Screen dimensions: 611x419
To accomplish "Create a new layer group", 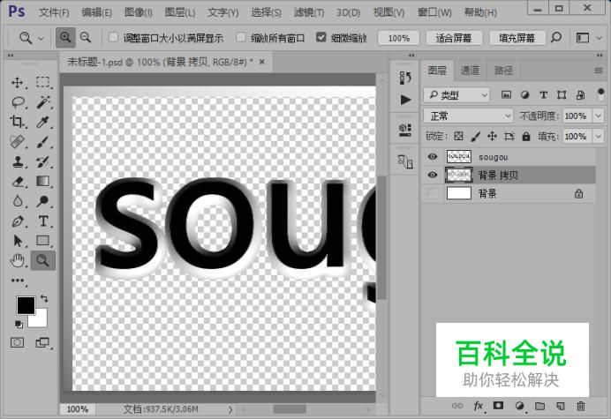I will (540, 406).
